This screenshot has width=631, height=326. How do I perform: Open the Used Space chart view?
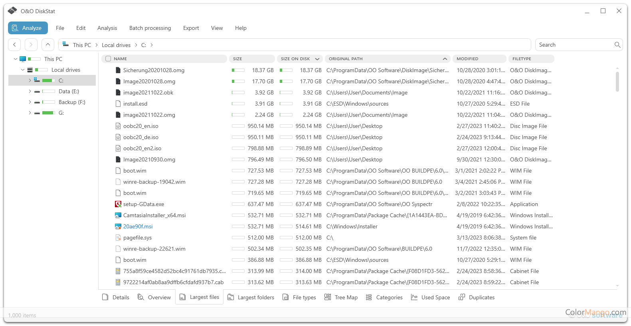pos(430,297)
